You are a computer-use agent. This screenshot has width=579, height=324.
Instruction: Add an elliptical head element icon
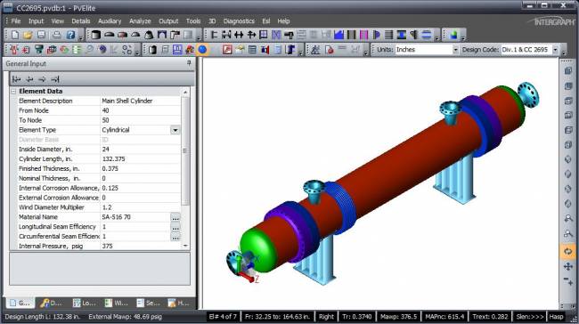coord(109,35)
